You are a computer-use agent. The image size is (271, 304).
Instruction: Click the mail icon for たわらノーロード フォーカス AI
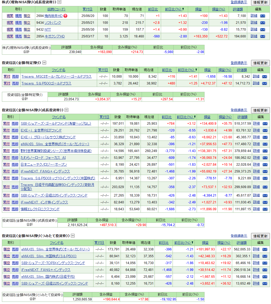(265, 158)
